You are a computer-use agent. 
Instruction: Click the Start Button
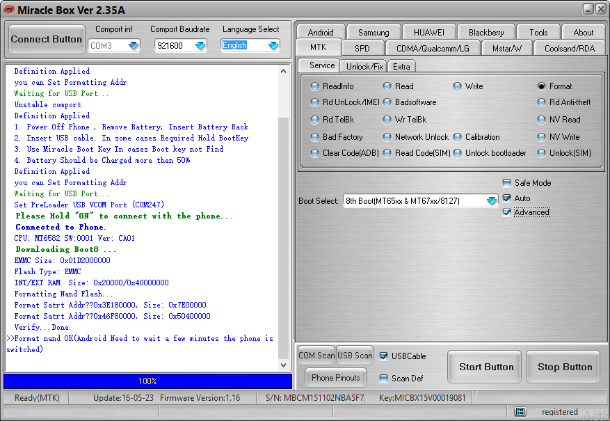click(x=484, y=367)
